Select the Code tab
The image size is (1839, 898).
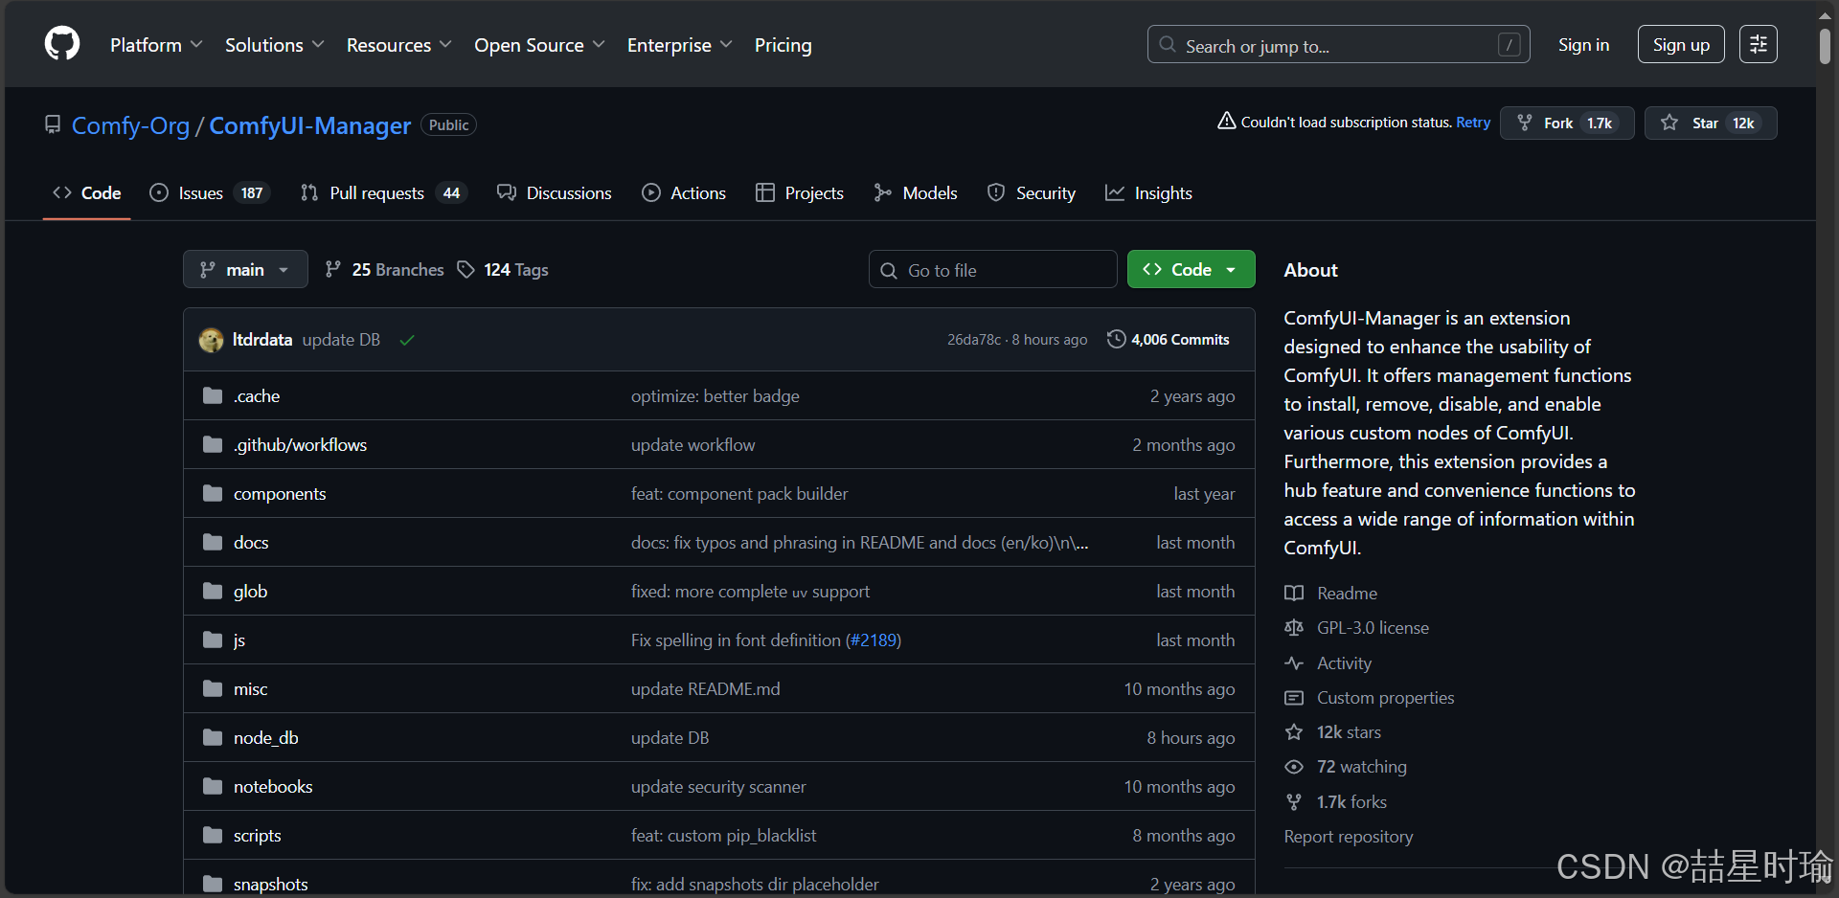[x=86, y=192]
